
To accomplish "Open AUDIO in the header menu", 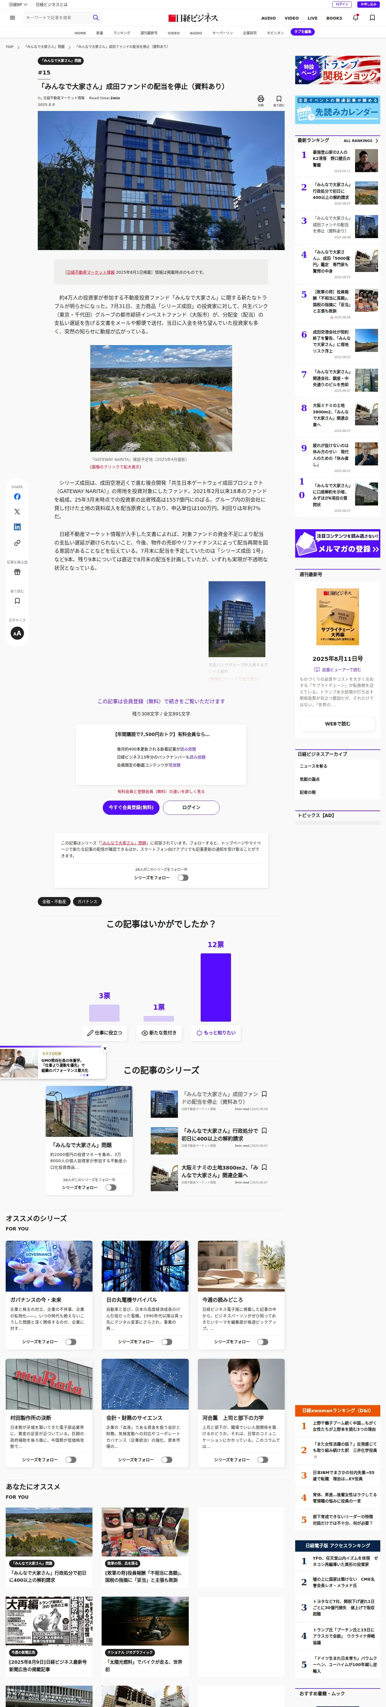I will (268, 18).
